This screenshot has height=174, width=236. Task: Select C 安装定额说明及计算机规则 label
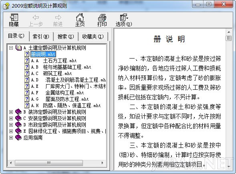pyautogui.click(x=54, y=118)
